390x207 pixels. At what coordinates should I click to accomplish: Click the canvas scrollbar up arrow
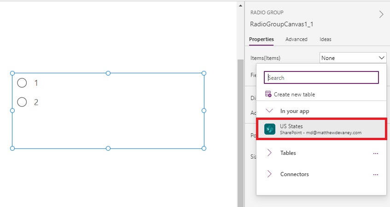point(240,6)
